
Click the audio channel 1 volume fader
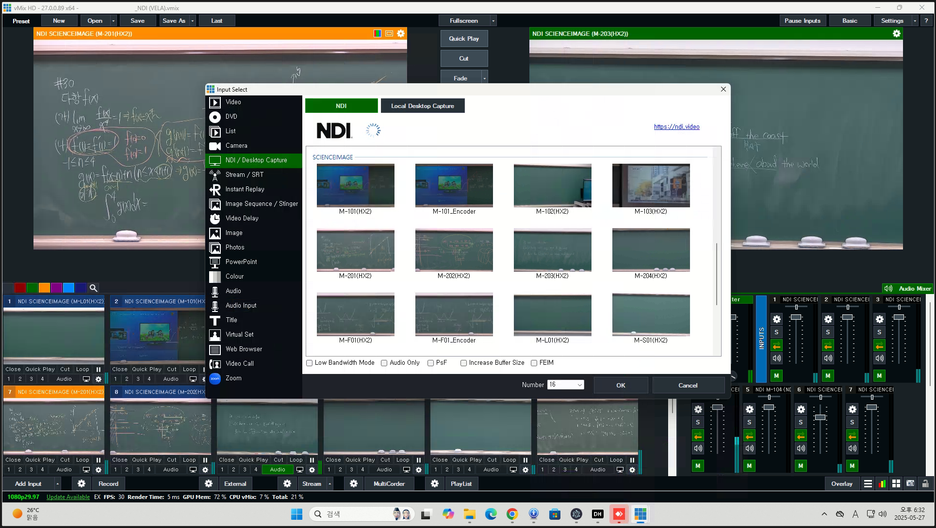click(x=796, y=317)
